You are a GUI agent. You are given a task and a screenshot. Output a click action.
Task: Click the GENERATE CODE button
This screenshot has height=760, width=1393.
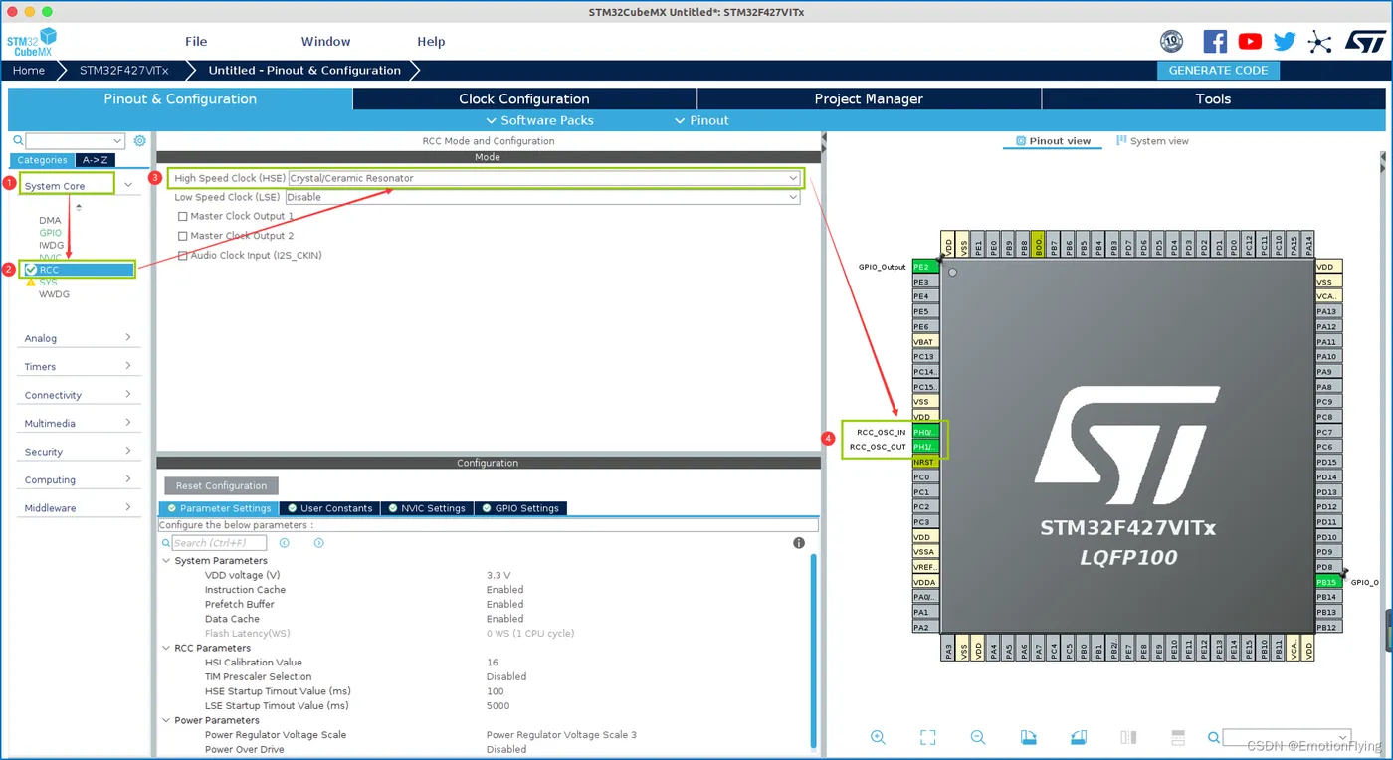point(1218,70)
